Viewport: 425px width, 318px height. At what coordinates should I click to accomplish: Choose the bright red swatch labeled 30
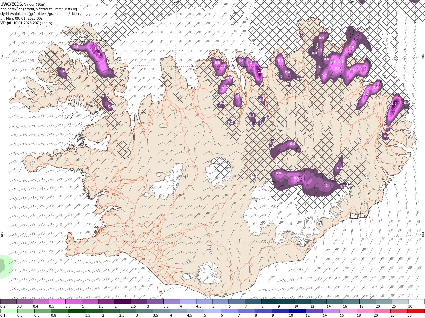(416, 311)
